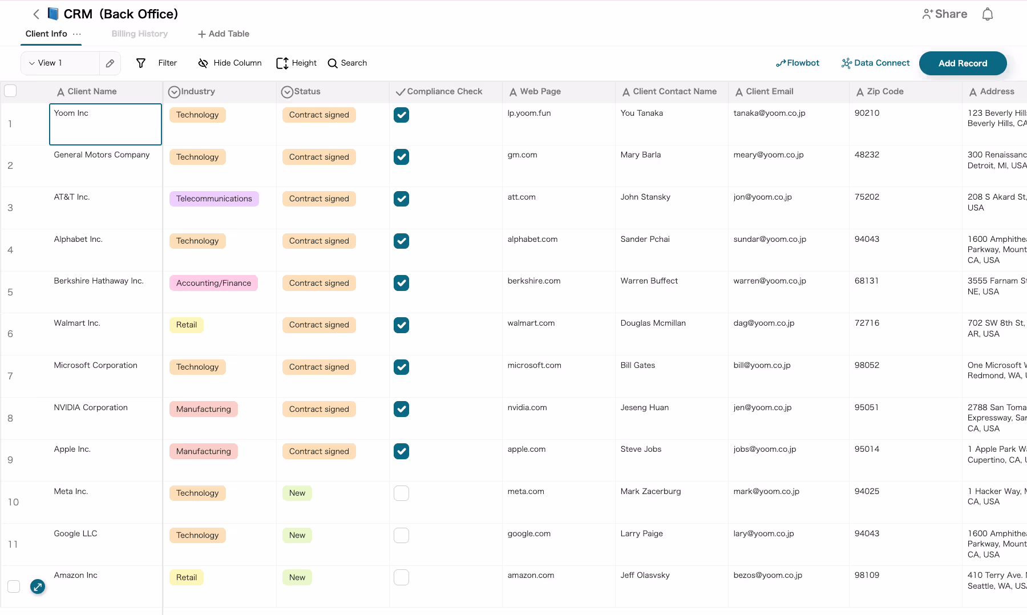Viewport: 1027px width, 615px height.
Task: Open Client Info tab options menu
Action: click(x=76, y=34)
